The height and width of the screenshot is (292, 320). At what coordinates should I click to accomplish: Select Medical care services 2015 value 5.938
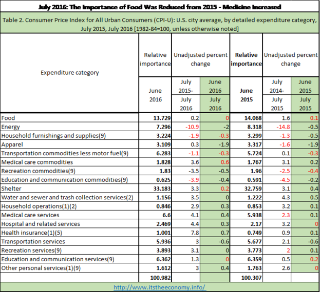point(254,215)
